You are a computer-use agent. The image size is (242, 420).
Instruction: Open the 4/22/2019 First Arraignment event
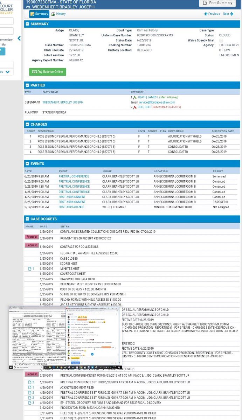coord(72,197)
